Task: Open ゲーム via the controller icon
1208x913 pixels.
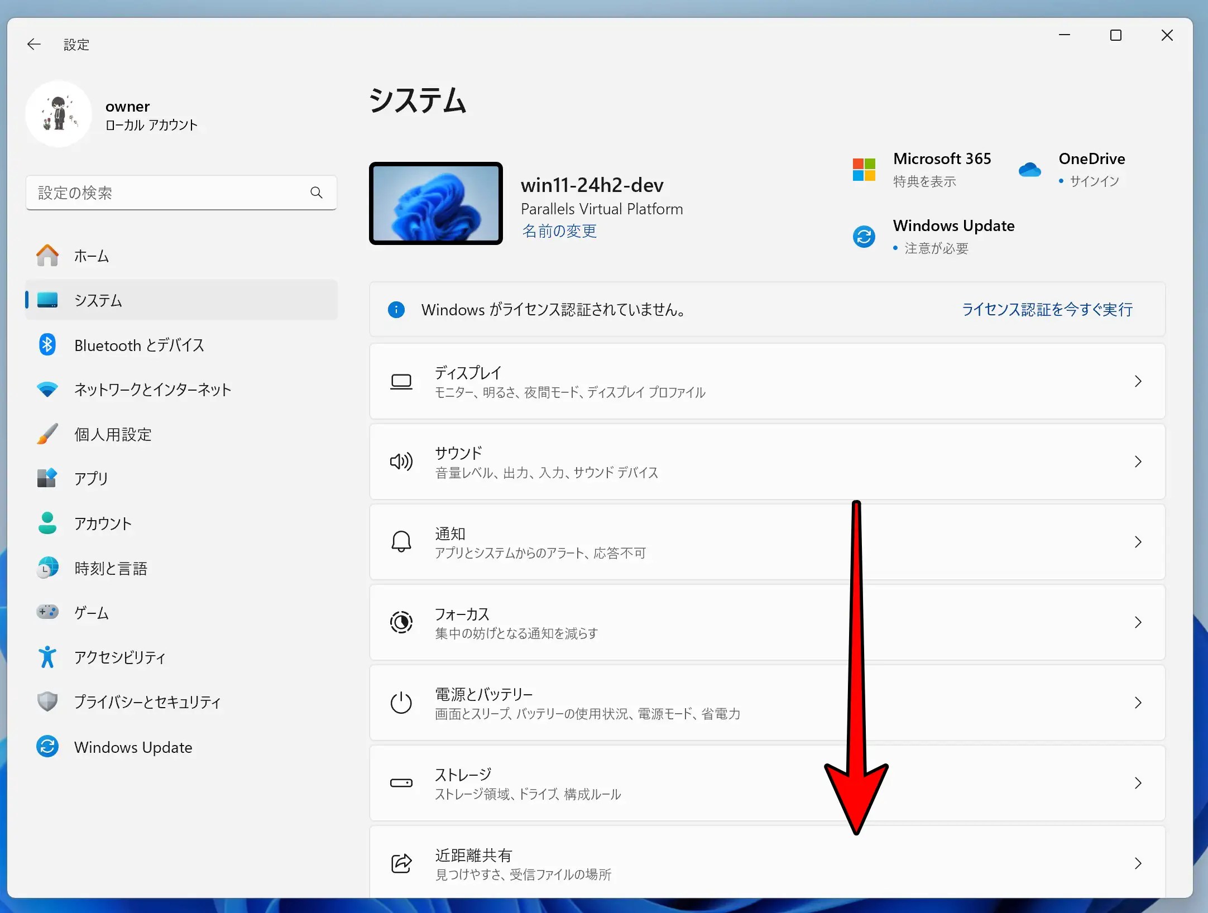Action: coord(47,612)
